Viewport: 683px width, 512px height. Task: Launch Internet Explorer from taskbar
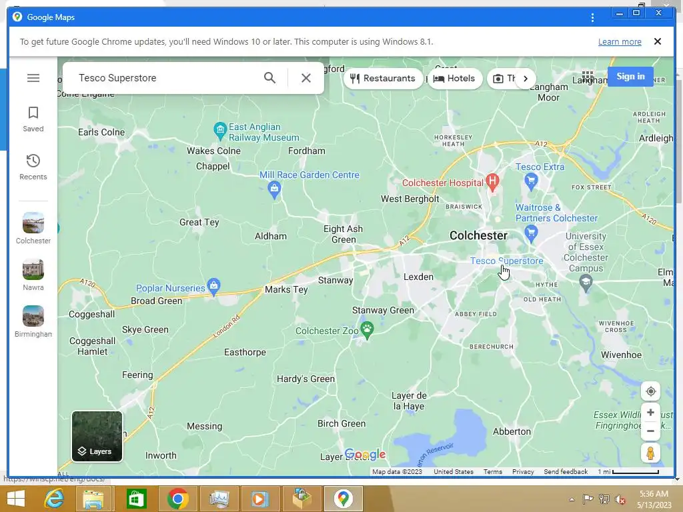pyautogui.click(x=55, y=499)
